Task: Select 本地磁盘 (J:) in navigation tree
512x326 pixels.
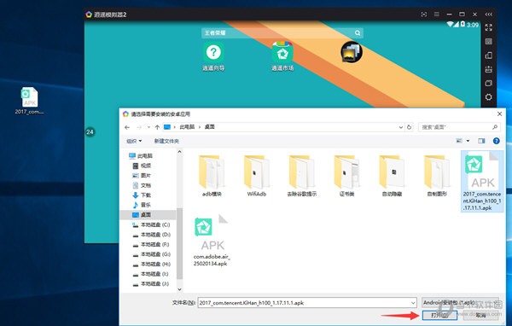Action: (151, 284)
